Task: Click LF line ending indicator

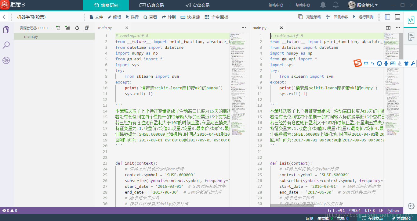Action: click(x=381, y=210)
